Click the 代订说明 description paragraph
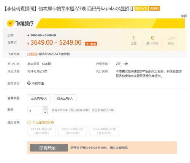 (x=149, y=74)
